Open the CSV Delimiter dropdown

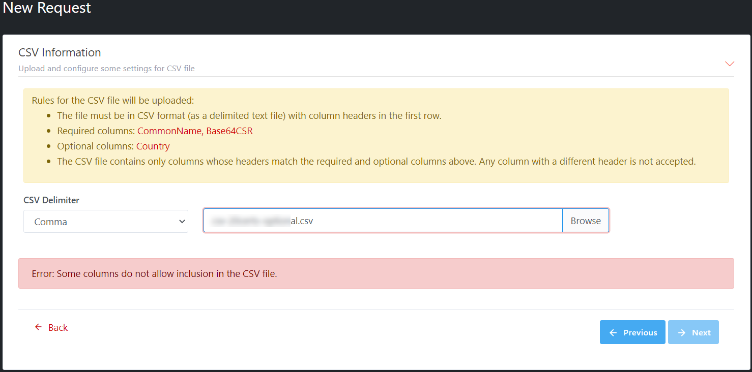[105, 222]
